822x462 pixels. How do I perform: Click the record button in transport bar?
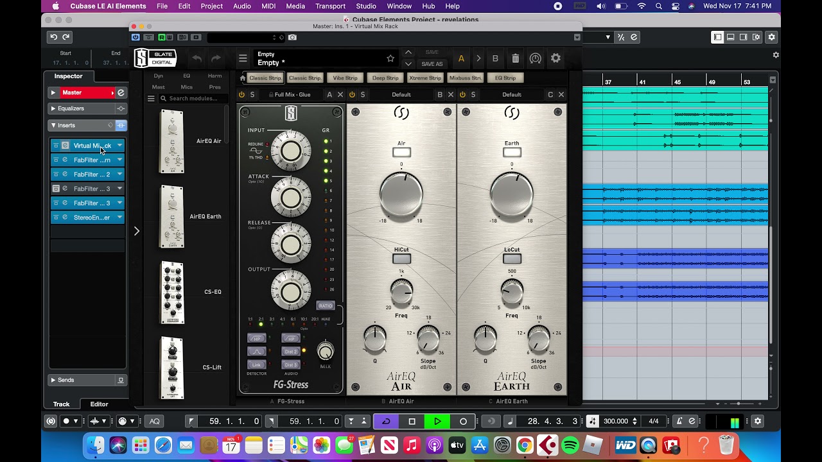463,422
